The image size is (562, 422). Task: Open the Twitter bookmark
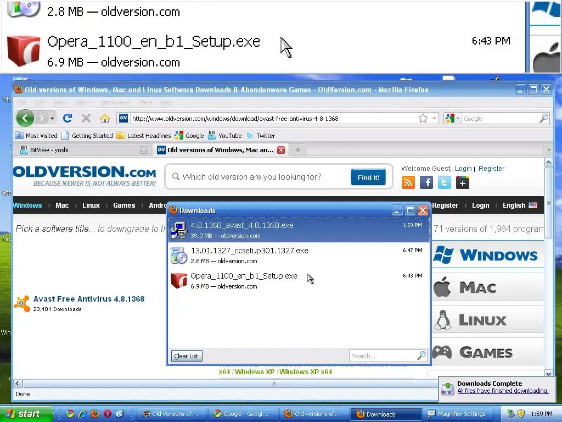click(261, 136)
